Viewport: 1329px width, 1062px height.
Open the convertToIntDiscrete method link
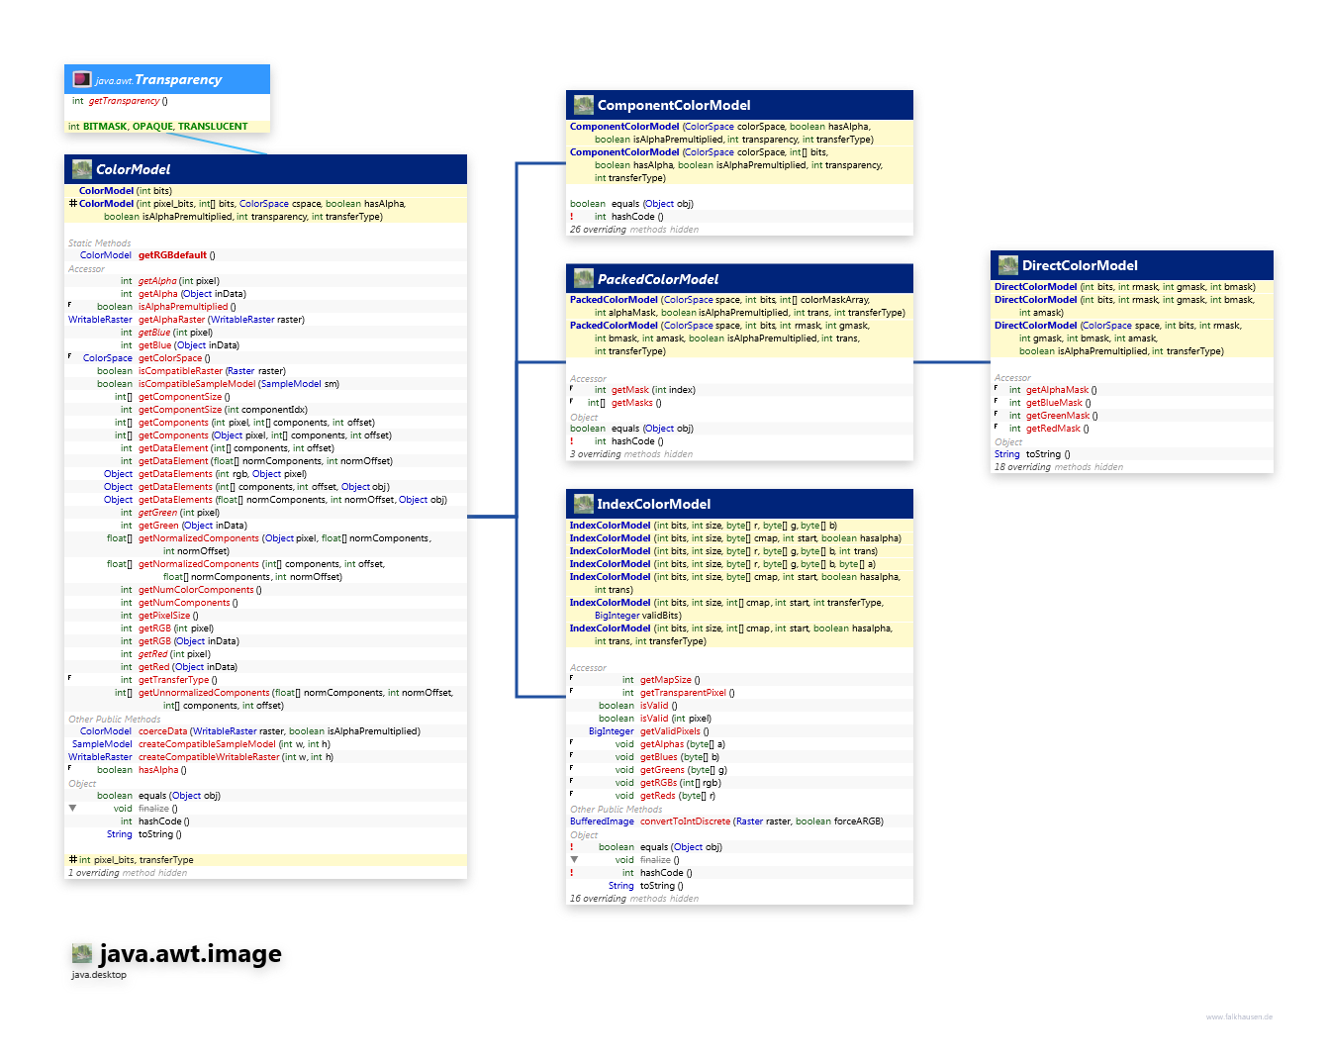pyautogui.click(x=685, y=821)
